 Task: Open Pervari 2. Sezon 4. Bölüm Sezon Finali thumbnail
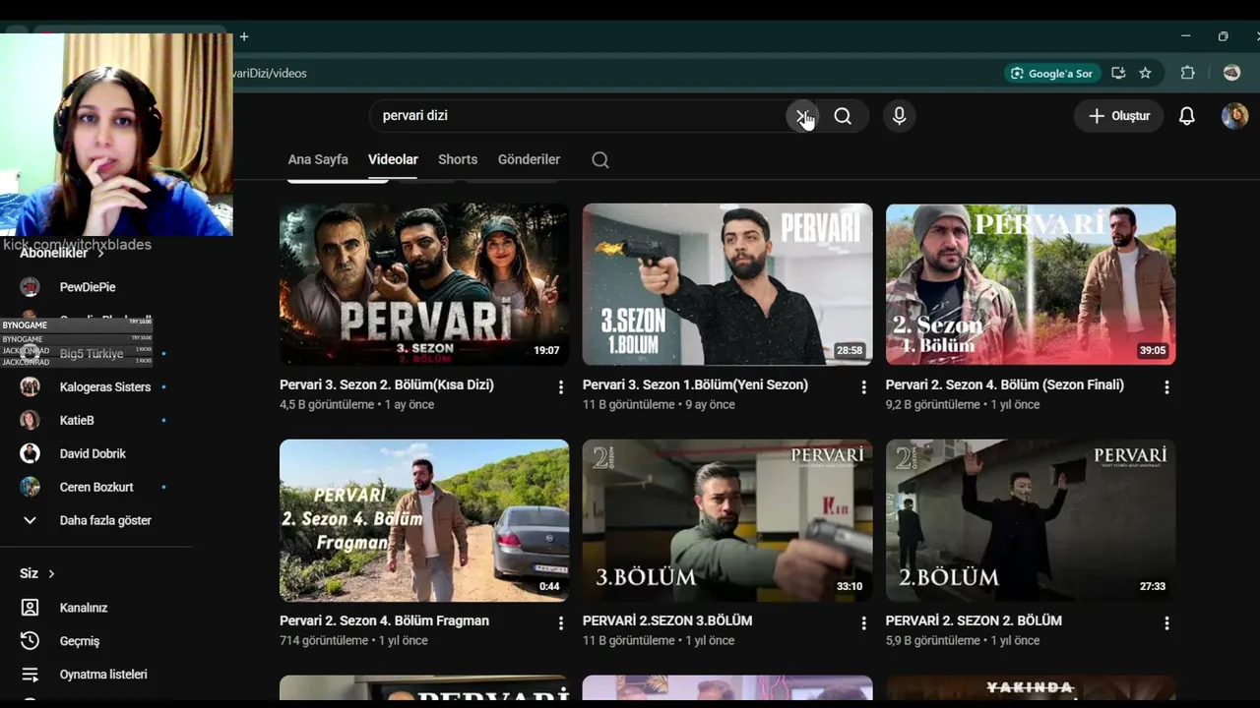(1031, 284)
